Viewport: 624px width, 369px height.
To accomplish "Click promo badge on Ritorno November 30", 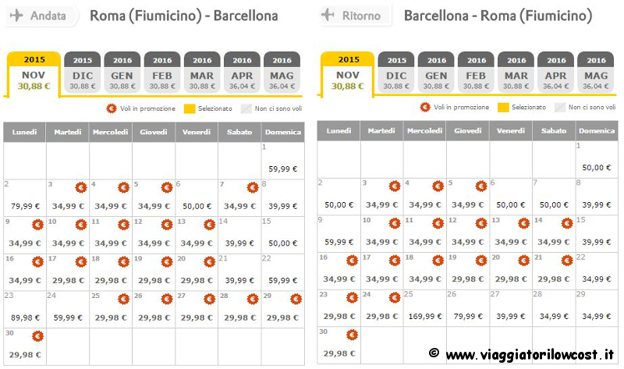I will (x=352, y=335).
